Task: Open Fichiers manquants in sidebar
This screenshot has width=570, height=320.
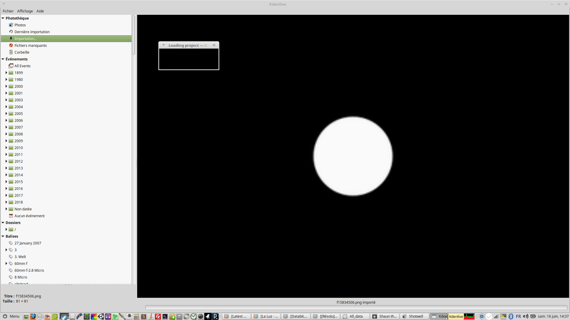Action: (x=30, y=45)
